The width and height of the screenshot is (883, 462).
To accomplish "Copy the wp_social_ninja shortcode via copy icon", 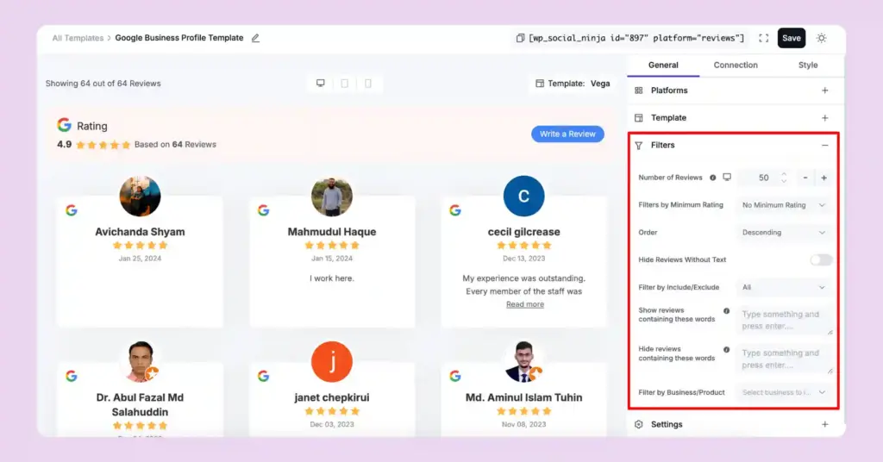I will tap(520, 38).
